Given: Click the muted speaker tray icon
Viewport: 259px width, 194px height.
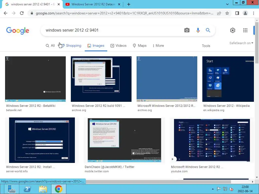Looking at the screenshot, I should click(231, 189).
